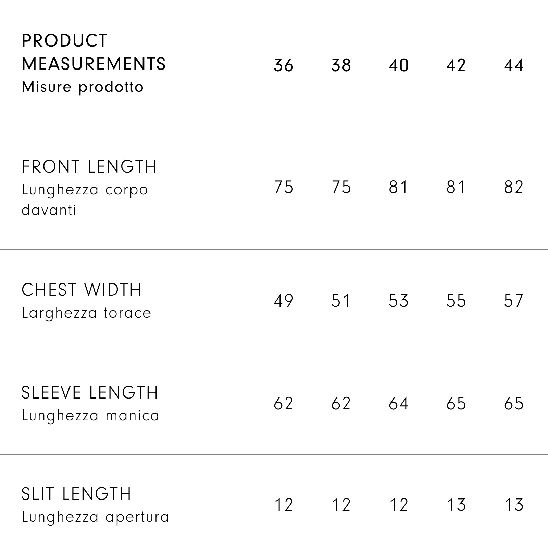Choose the size 42 column header

click(x=456, y=65)
